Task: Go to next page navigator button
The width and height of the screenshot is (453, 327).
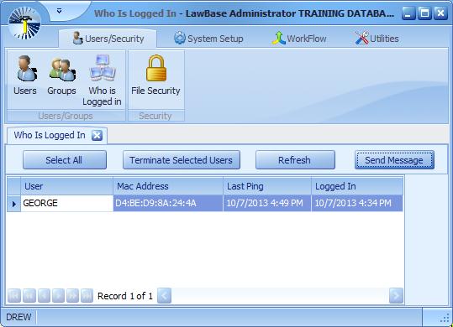Action: [72, 296]
